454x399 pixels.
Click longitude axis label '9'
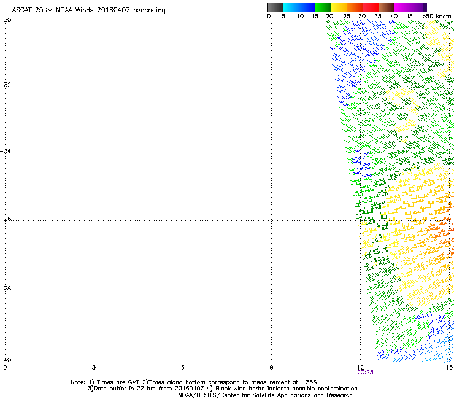click(271, 368)
